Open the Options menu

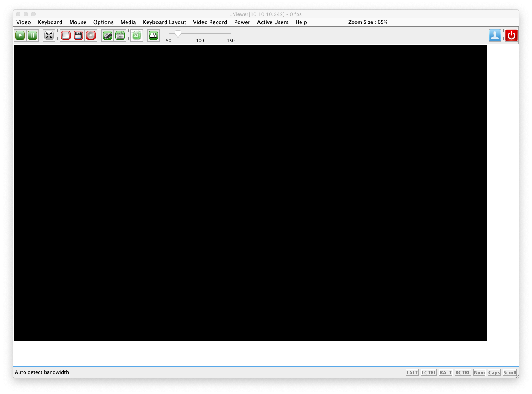coord(104,22)
